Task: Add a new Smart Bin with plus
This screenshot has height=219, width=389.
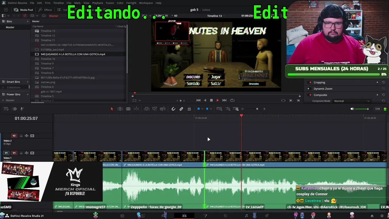Action: (27, 82)
